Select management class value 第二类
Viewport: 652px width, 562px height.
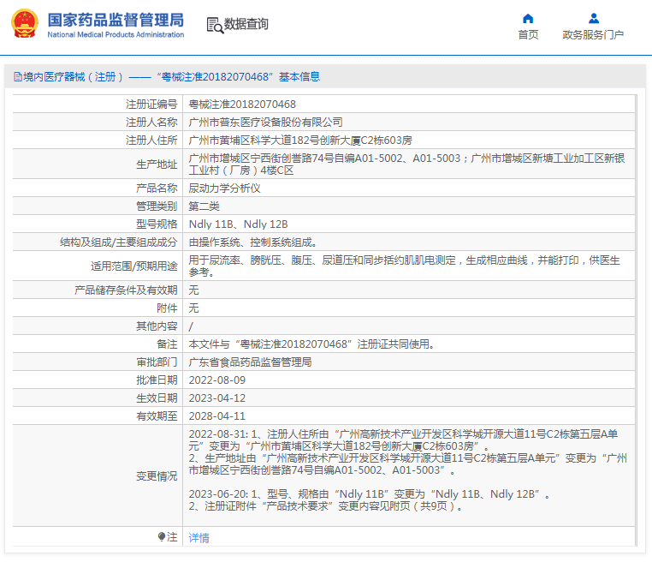[204, 206]
